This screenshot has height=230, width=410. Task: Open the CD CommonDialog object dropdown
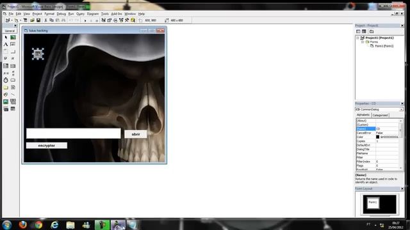pos(401,109)
